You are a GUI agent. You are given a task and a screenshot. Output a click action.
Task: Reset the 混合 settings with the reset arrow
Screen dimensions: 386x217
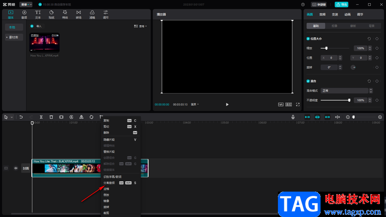click(x=369, y=81)
